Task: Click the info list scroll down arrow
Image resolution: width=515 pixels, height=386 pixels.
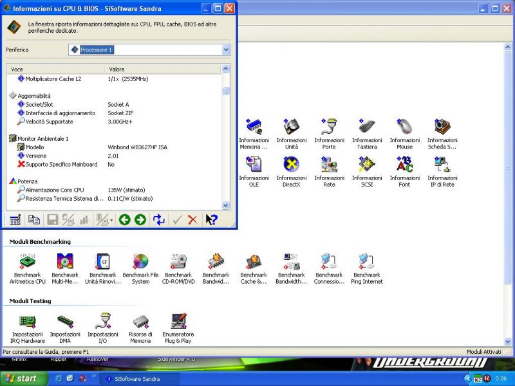Action: point(226,205)
